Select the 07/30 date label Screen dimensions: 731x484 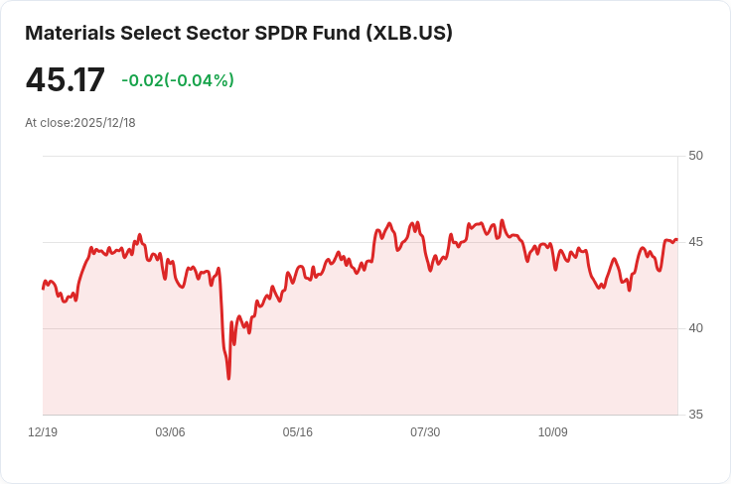click(425, 432)
